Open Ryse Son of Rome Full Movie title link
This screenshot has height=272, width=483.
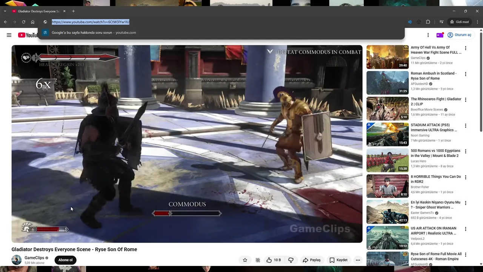tap(436, 257)
